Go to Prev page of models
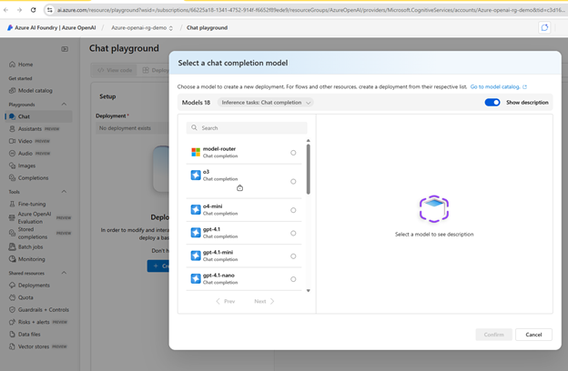The image size is (568, 371). tap(226, 301)
